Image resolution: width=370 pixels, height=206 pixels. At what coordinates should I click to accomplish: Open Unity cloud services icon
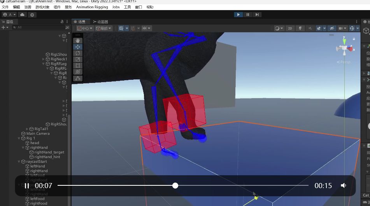[22, 15]
